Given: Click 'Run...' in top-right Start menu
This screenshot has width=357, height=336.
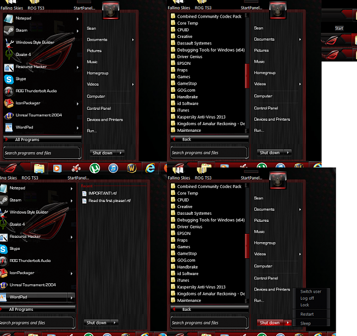Looking at the screenshot, I should [x=259, y=131].
